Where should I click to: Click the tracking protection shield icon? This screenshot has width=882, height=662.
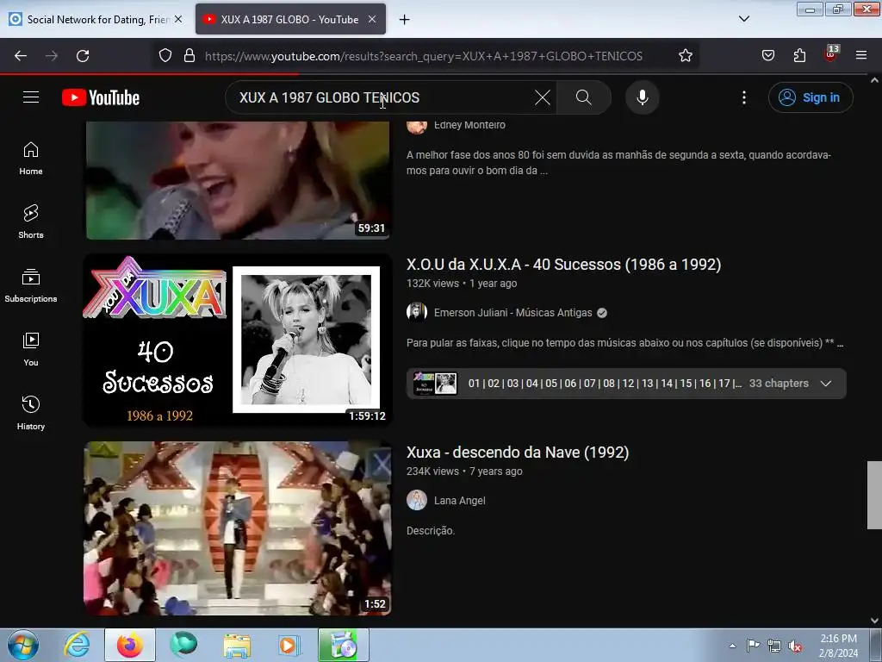[x=165, y=56]
